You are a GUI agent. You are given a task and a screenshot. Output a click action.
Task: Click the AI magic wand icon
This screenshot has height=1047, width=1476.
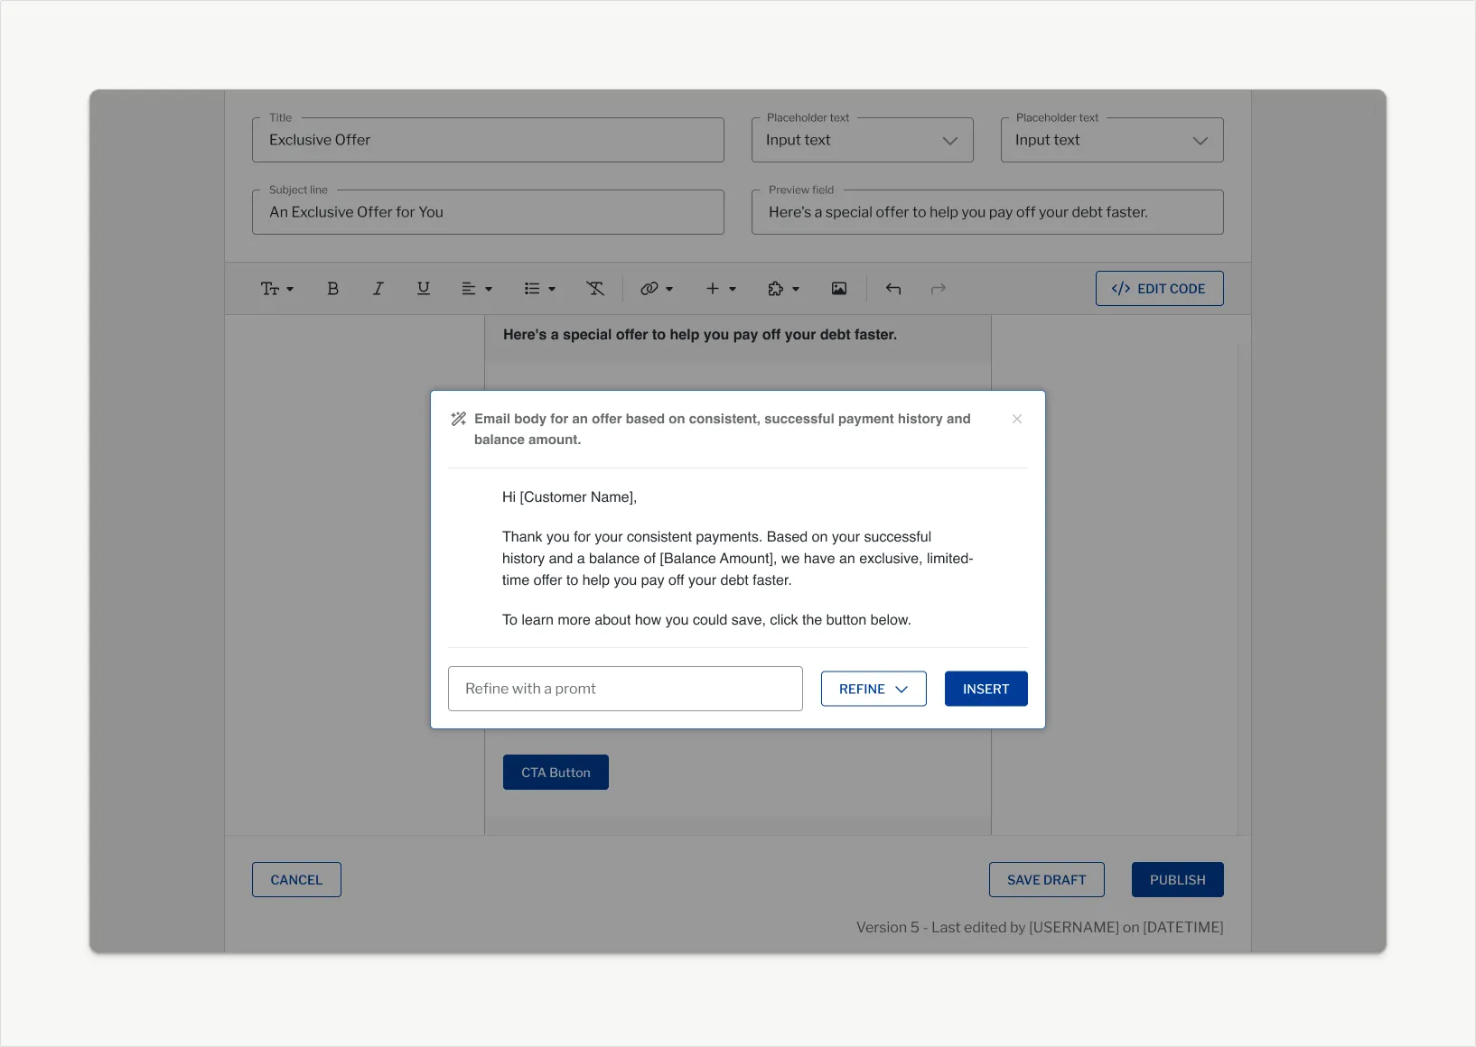coord(459,419)
